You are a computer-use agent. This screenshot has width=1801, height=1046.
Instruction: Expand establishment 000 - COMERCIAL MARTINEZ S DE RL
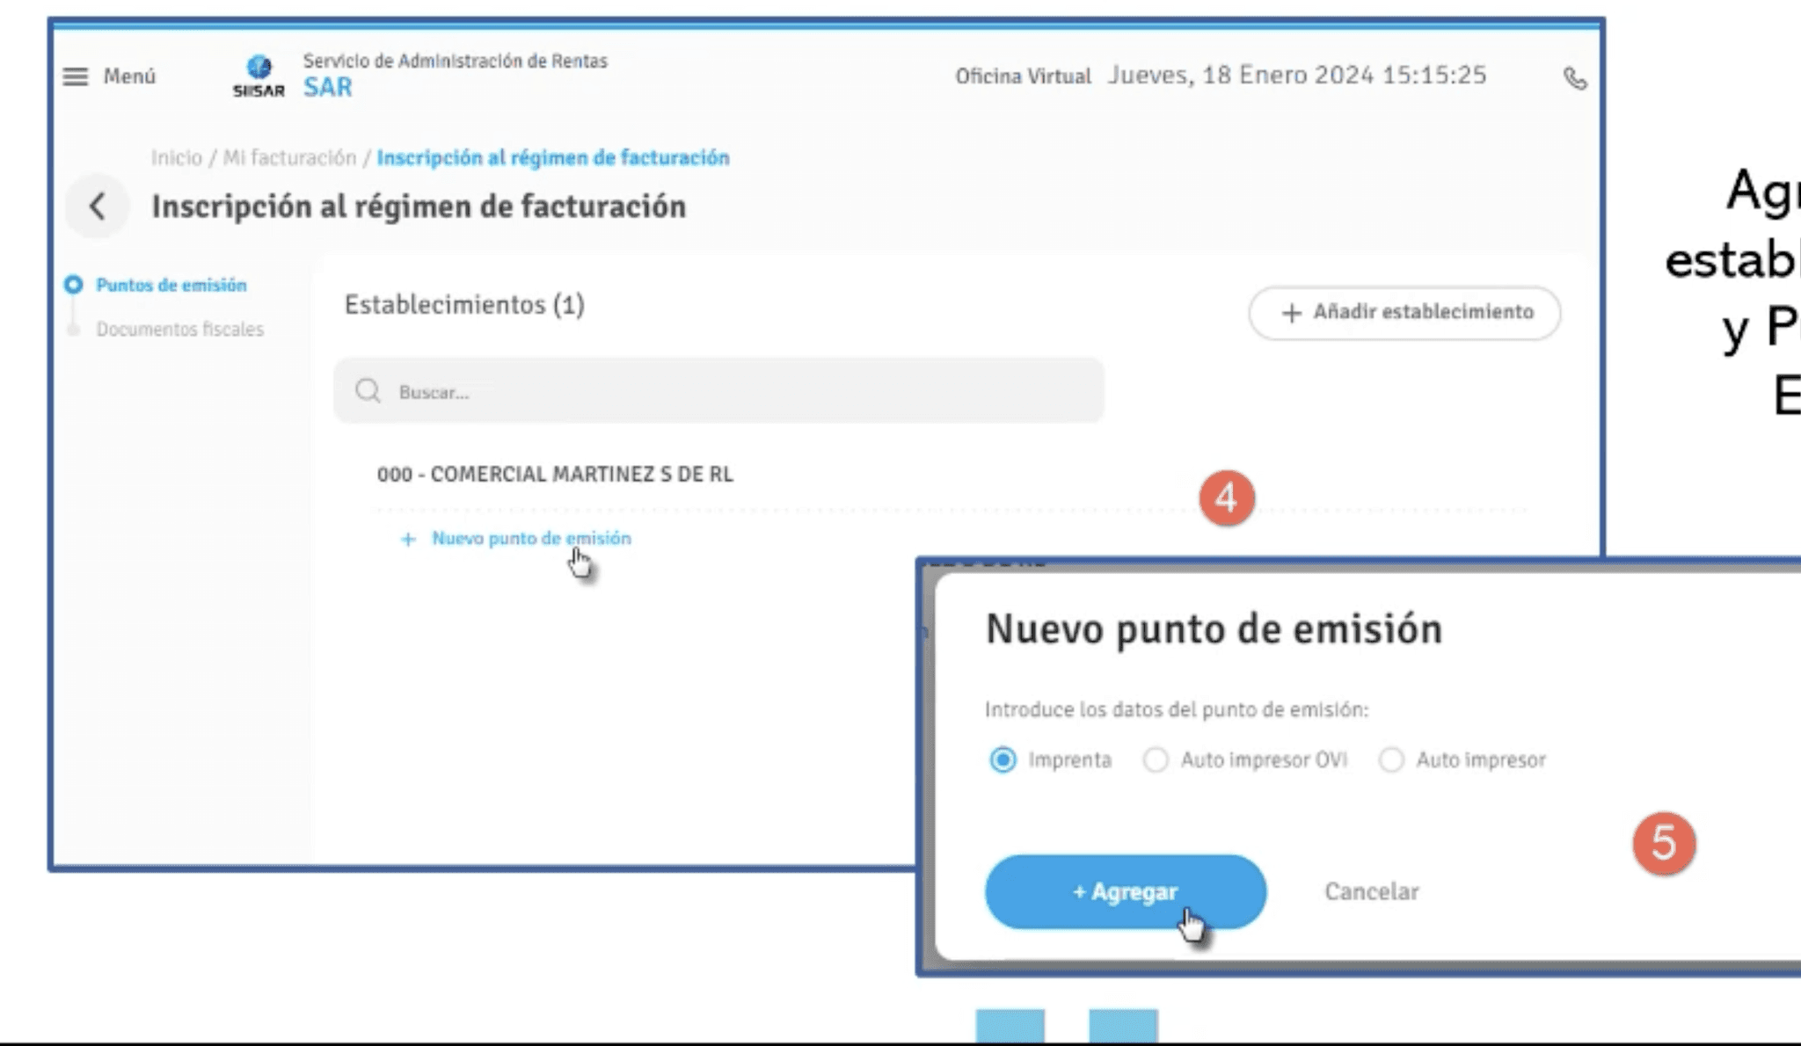point(556,474)
